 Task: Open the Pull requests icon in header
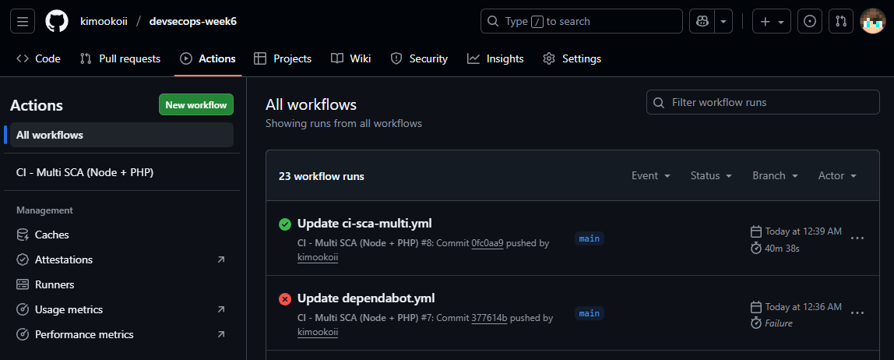pyautogui.click(x=841, y=22)
